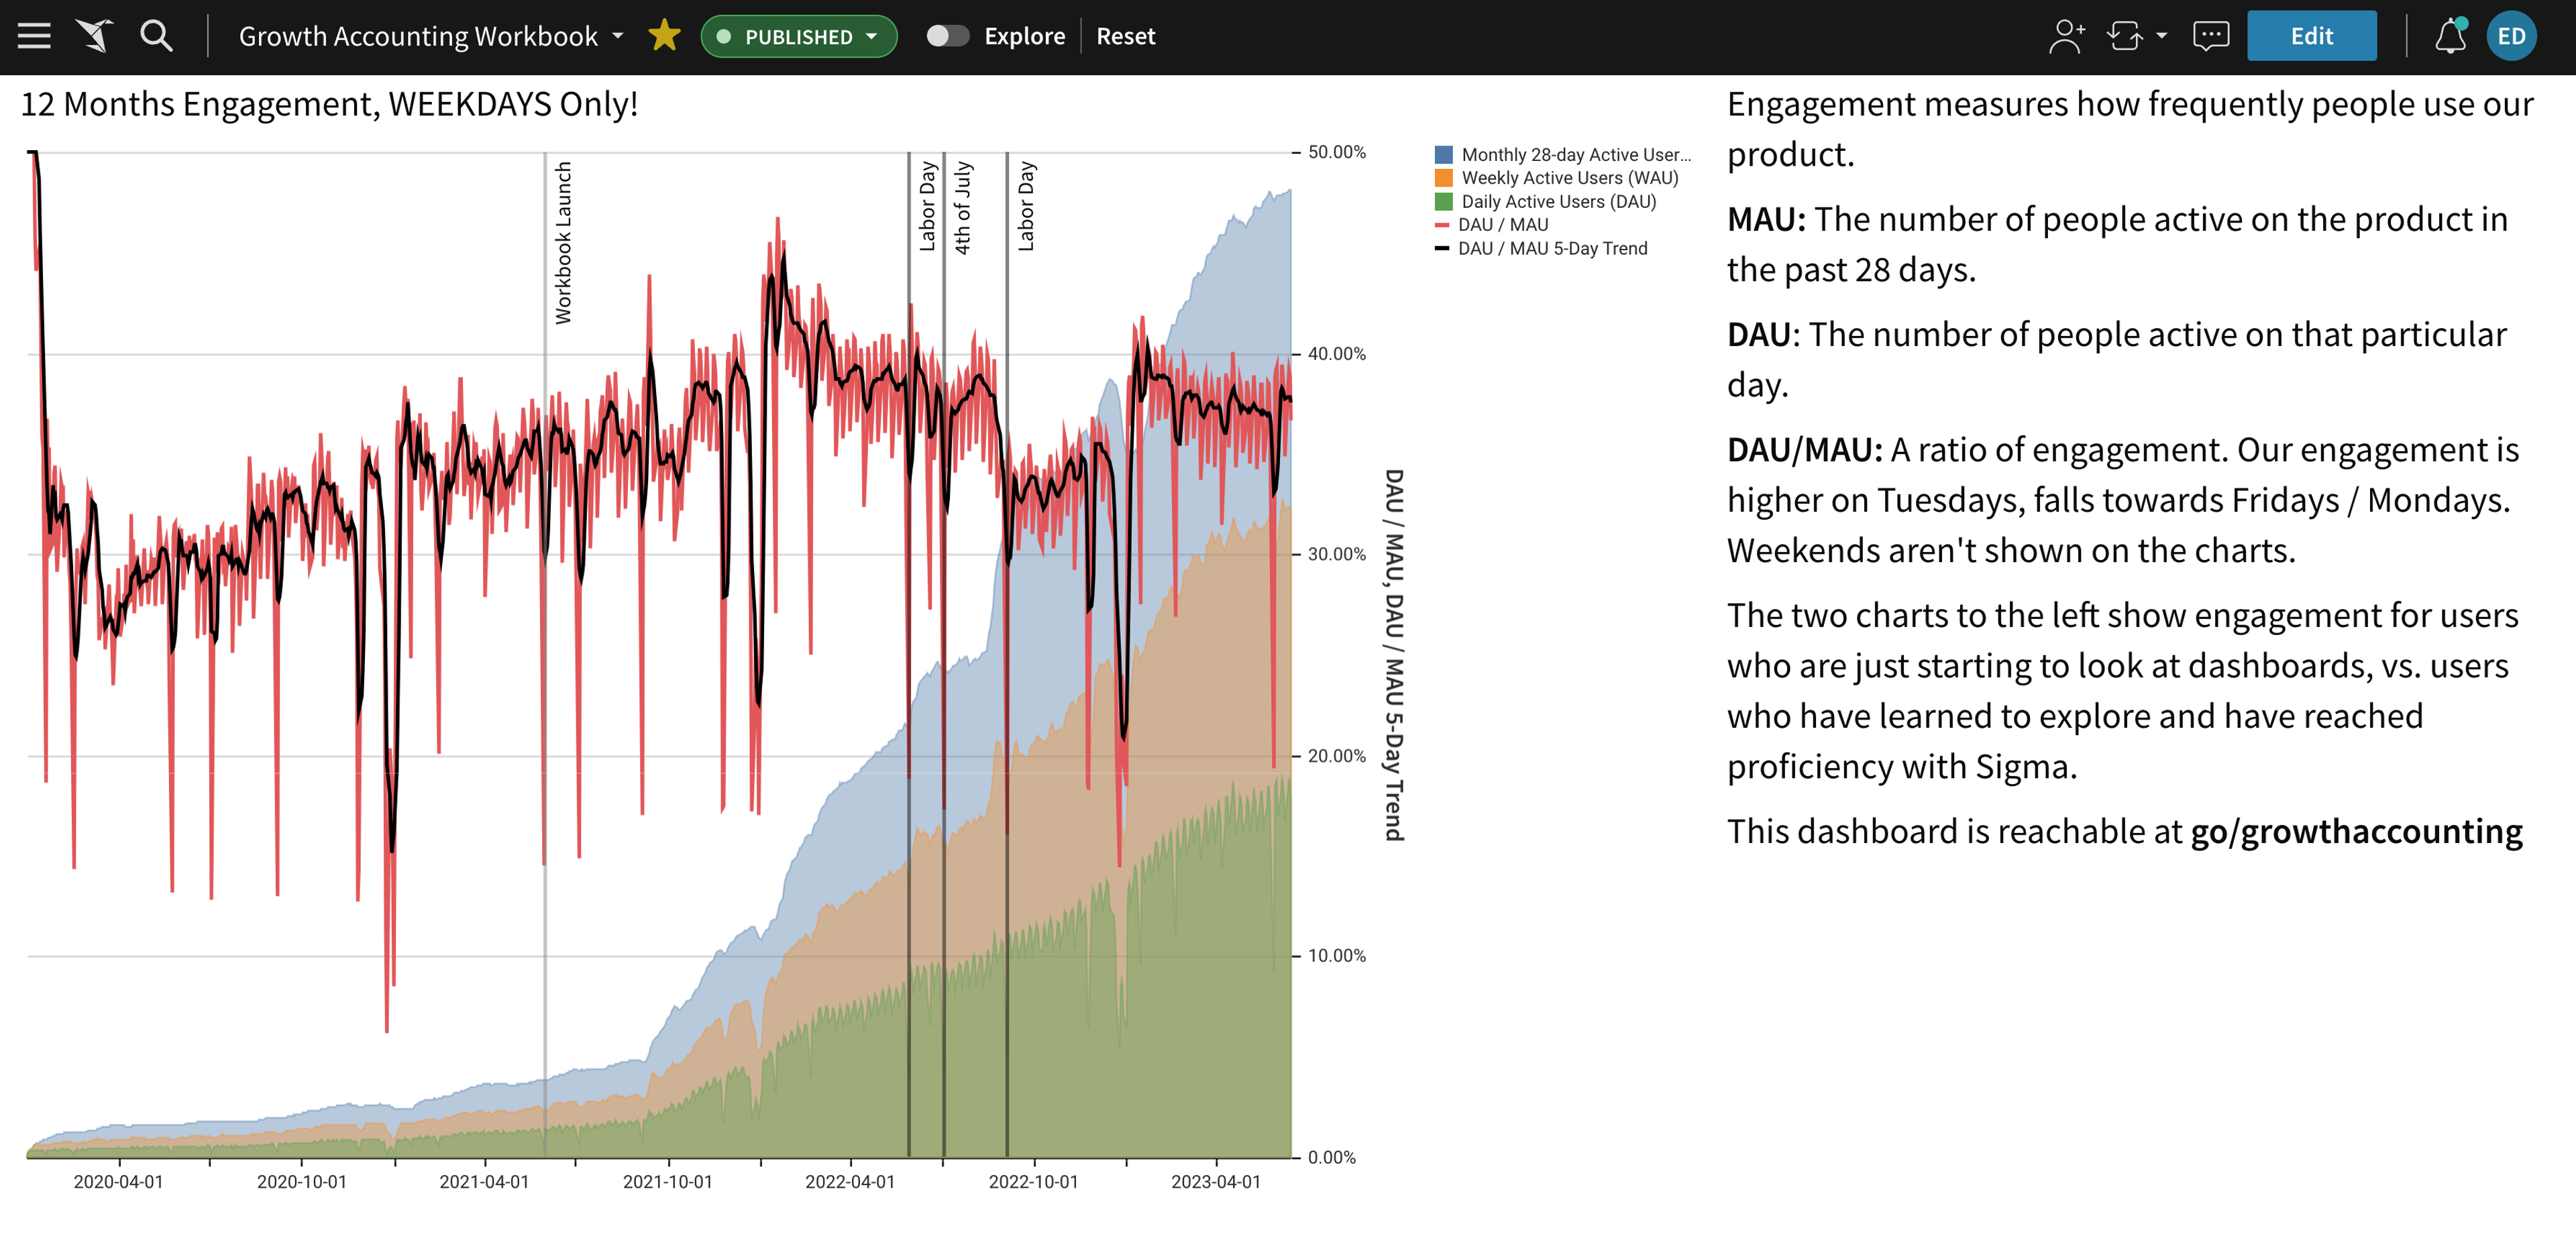The width and height of the screenshot is (2576, 1236).
Task: Click the Daily Active Users legend swatch
Action: click(x=1443, y=201)
